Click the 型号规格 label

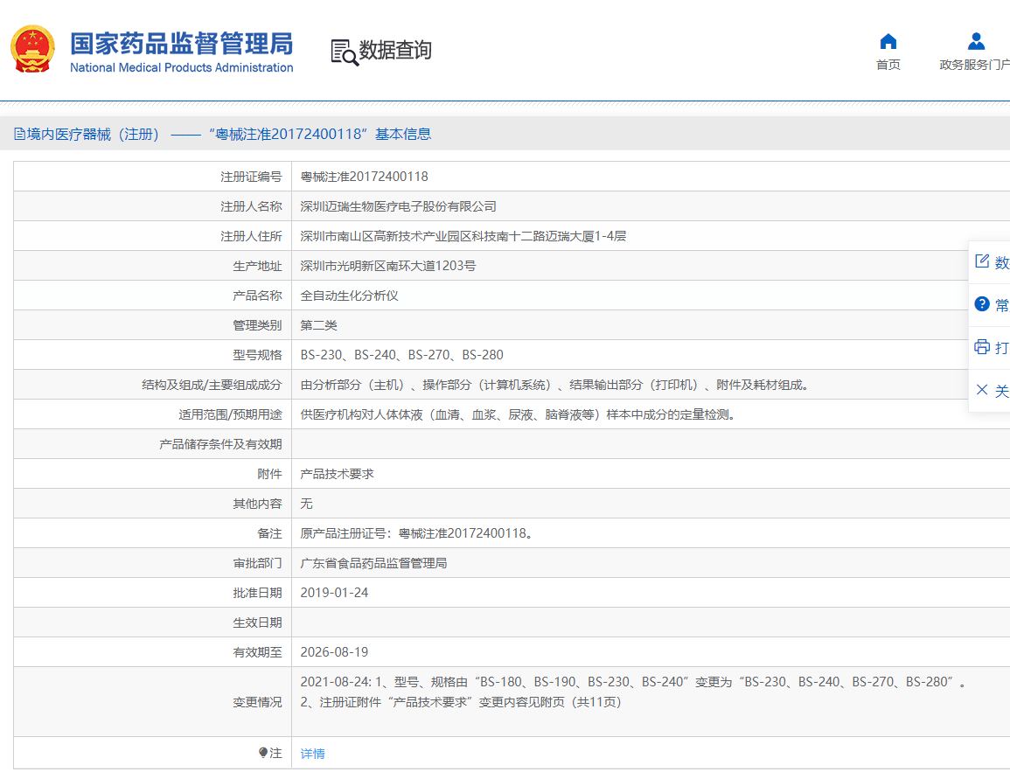click(257, 355)
